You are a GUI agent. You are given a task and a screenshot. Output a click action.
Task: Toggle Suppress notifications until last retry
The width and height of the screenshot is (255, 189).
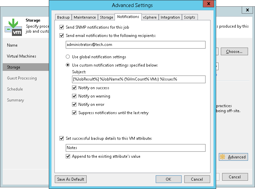[74, 113]
